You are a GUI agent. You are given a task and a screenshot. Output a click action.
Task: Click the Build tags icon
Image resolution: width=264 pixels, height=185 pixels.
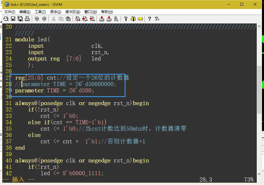(x=133, y=19)
